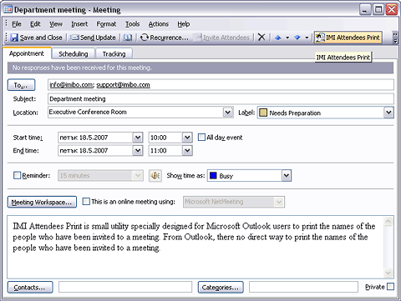Viewport: 401px width, 301px height.
Task: Click IMI Attendees Print toolbar button
Action: point(348,38)
